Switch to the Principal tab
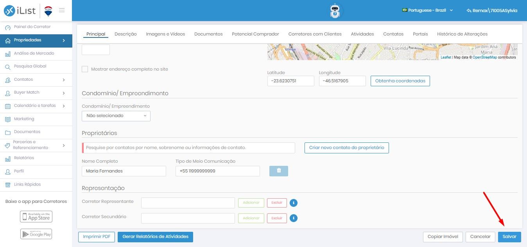The width and height of the screenshot is (527, 247). [x=96, y=34]
